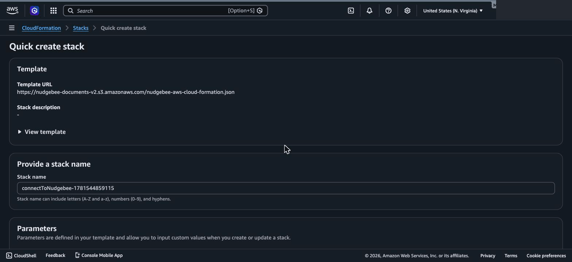Open Feedback in footer
This screenshot has width=572, height=262.
tap(55, 255)
